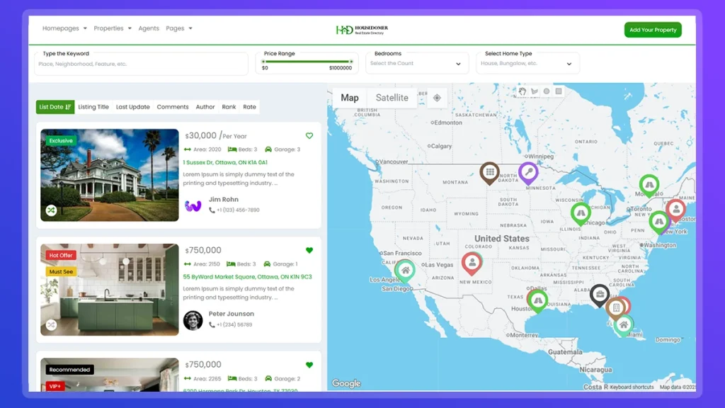Click the shuffle compare icon on the Exclusive listing photo
The width and height of the screenshot is (725, 408).
point(50,210)
